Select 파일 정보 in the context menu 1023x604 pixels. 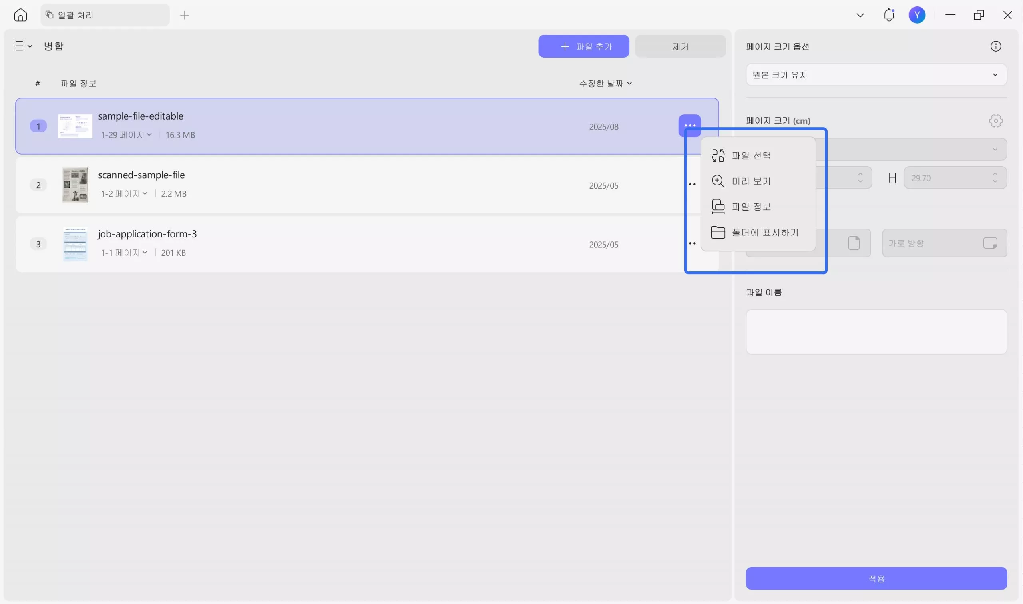tap(751, 207)
